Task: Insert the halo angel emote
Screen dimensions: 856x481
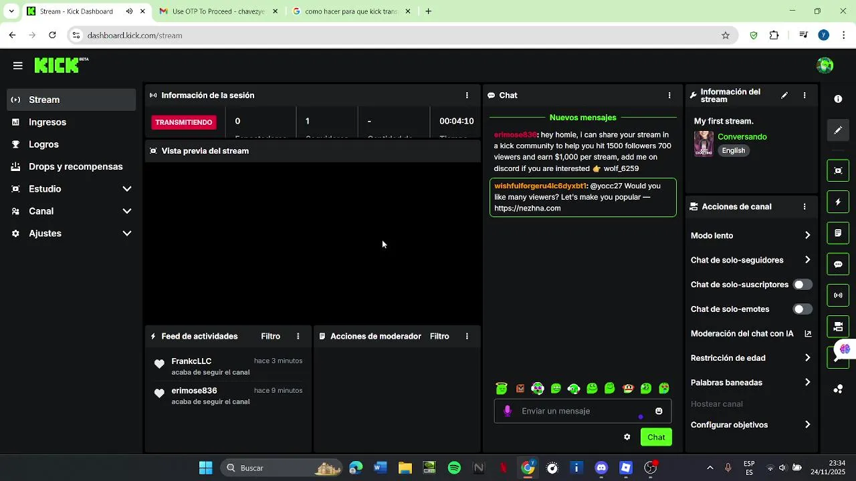Action: (502, 389)
